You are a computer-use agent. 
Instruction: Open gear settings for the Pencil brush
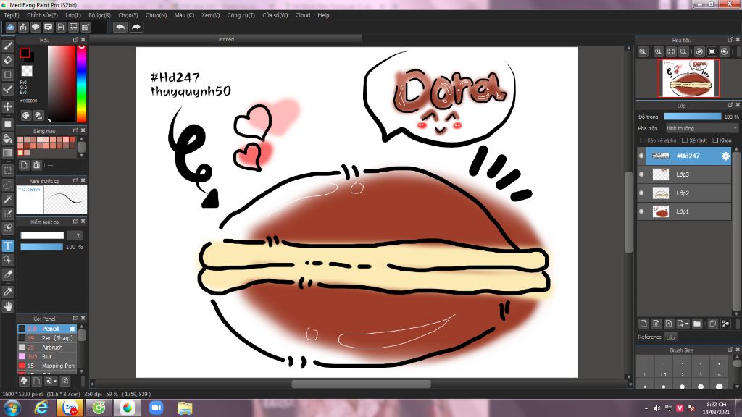(x=72, y=329)
